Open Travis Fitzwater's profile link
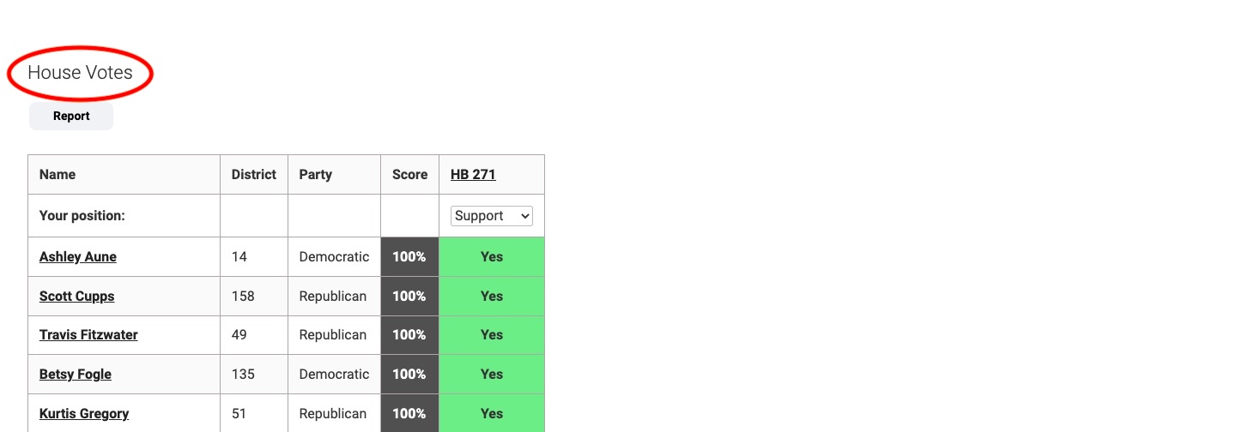Image resolution: width=1236 pixels, height=432 pixels. coord(88,335)
